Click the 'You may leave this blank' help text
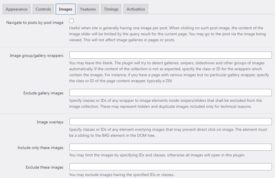This screenshot has height=178, width=275. [169, 72]
